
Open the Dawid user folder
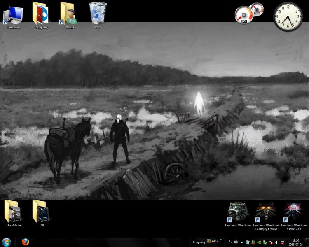[x=69, y=14]
